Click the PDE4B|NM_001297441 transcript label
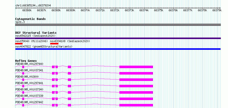The image size is (228, 108). [x=29, y=83]
